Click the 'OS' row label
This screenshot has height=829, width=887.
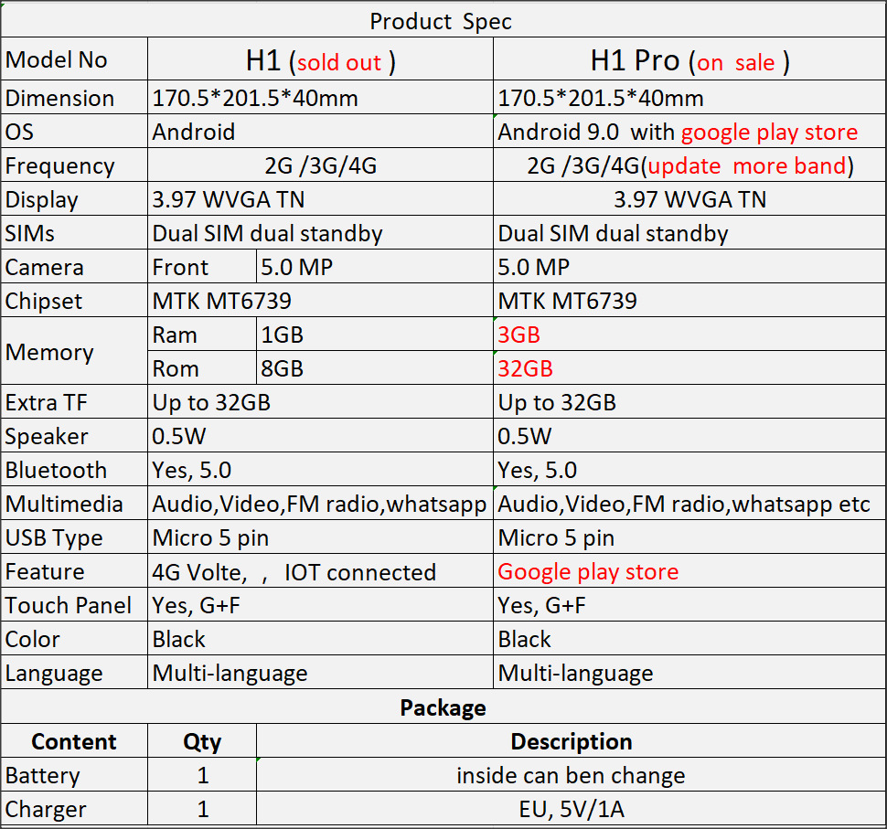click(x=74, y=132)
